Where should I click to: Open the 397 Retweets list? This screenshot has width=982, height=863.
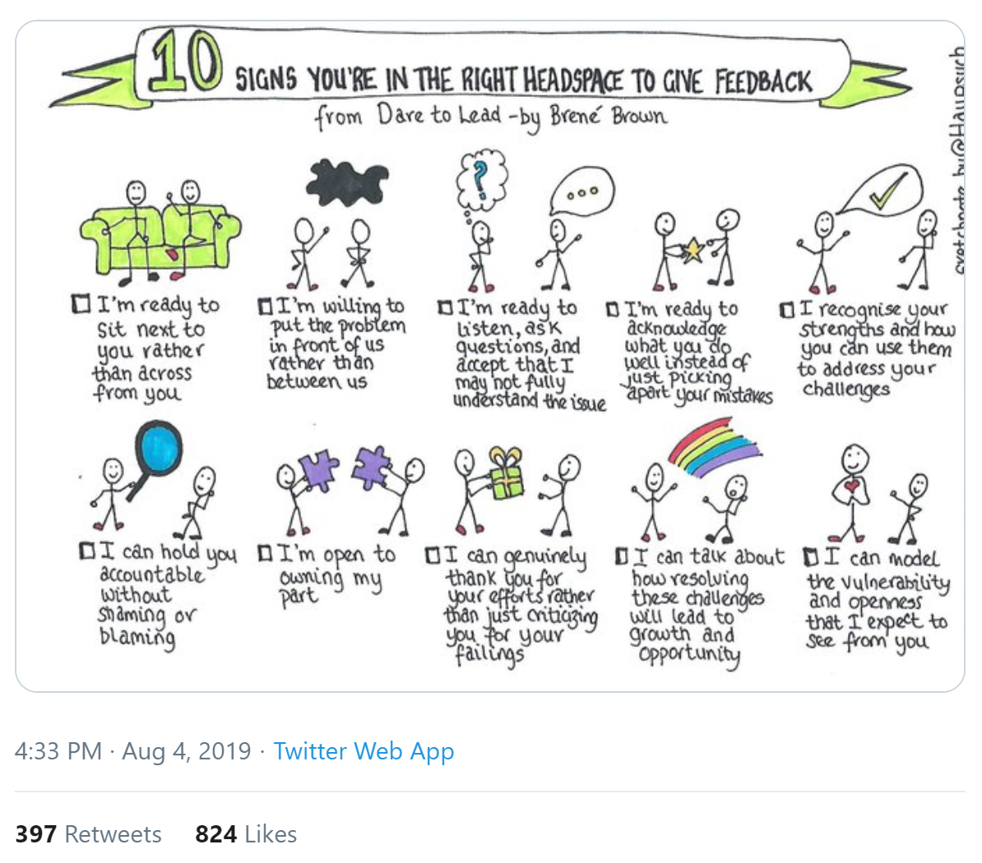pyautogui.click(x=88, y=834)
